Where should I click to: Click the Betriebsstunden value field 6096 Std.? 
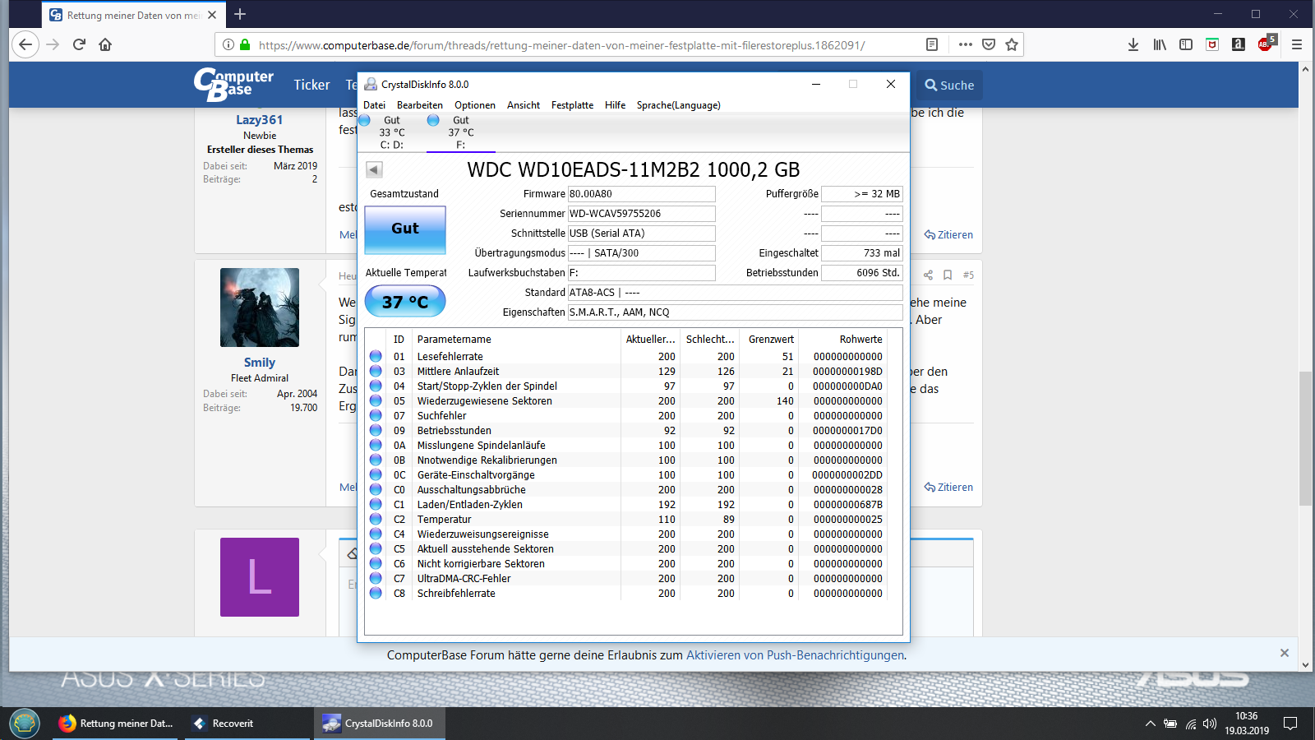(862, 273)
